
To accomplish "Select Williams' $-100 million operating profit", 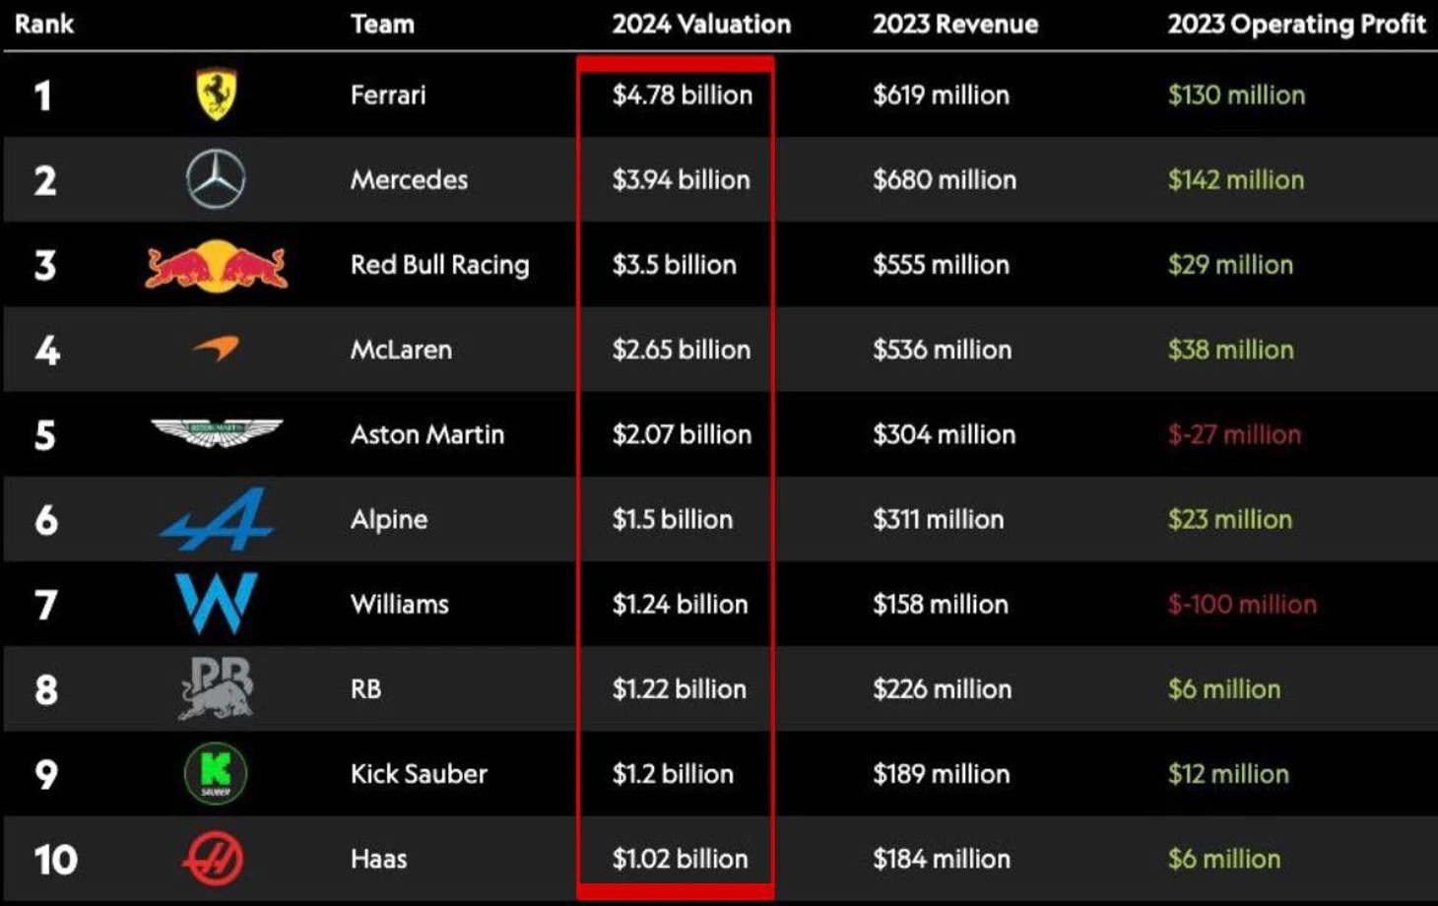I will 1242,605.
